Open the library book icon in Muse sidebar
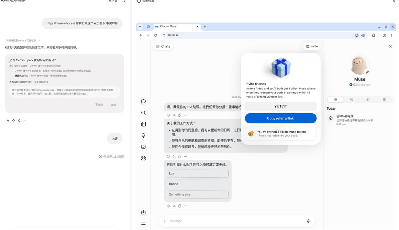The image size is (399, 230). (143, 124)
